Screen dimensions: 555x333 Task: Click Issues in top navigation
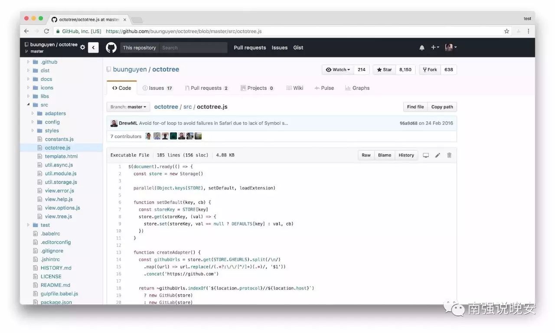pyautogui.click(x=280, y=48)
